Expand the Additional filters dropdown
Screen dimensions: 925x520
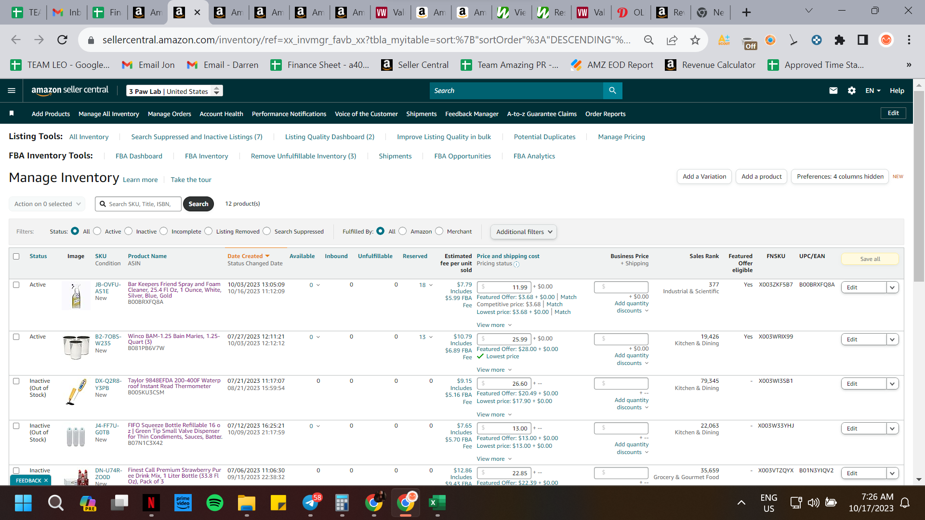pyautogui.click(x=524, y=232)
